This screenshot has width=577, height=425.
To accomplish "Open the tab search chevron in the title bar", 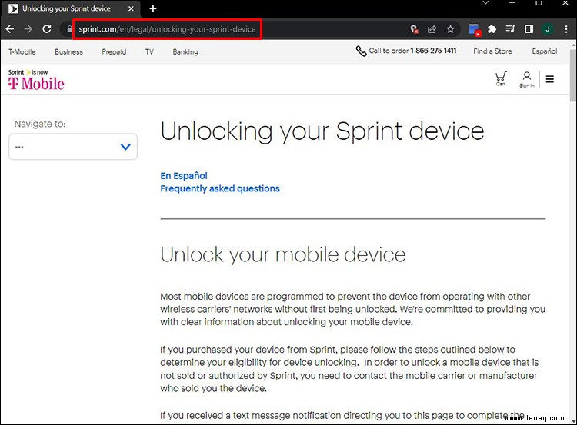I will coord(485,2).
